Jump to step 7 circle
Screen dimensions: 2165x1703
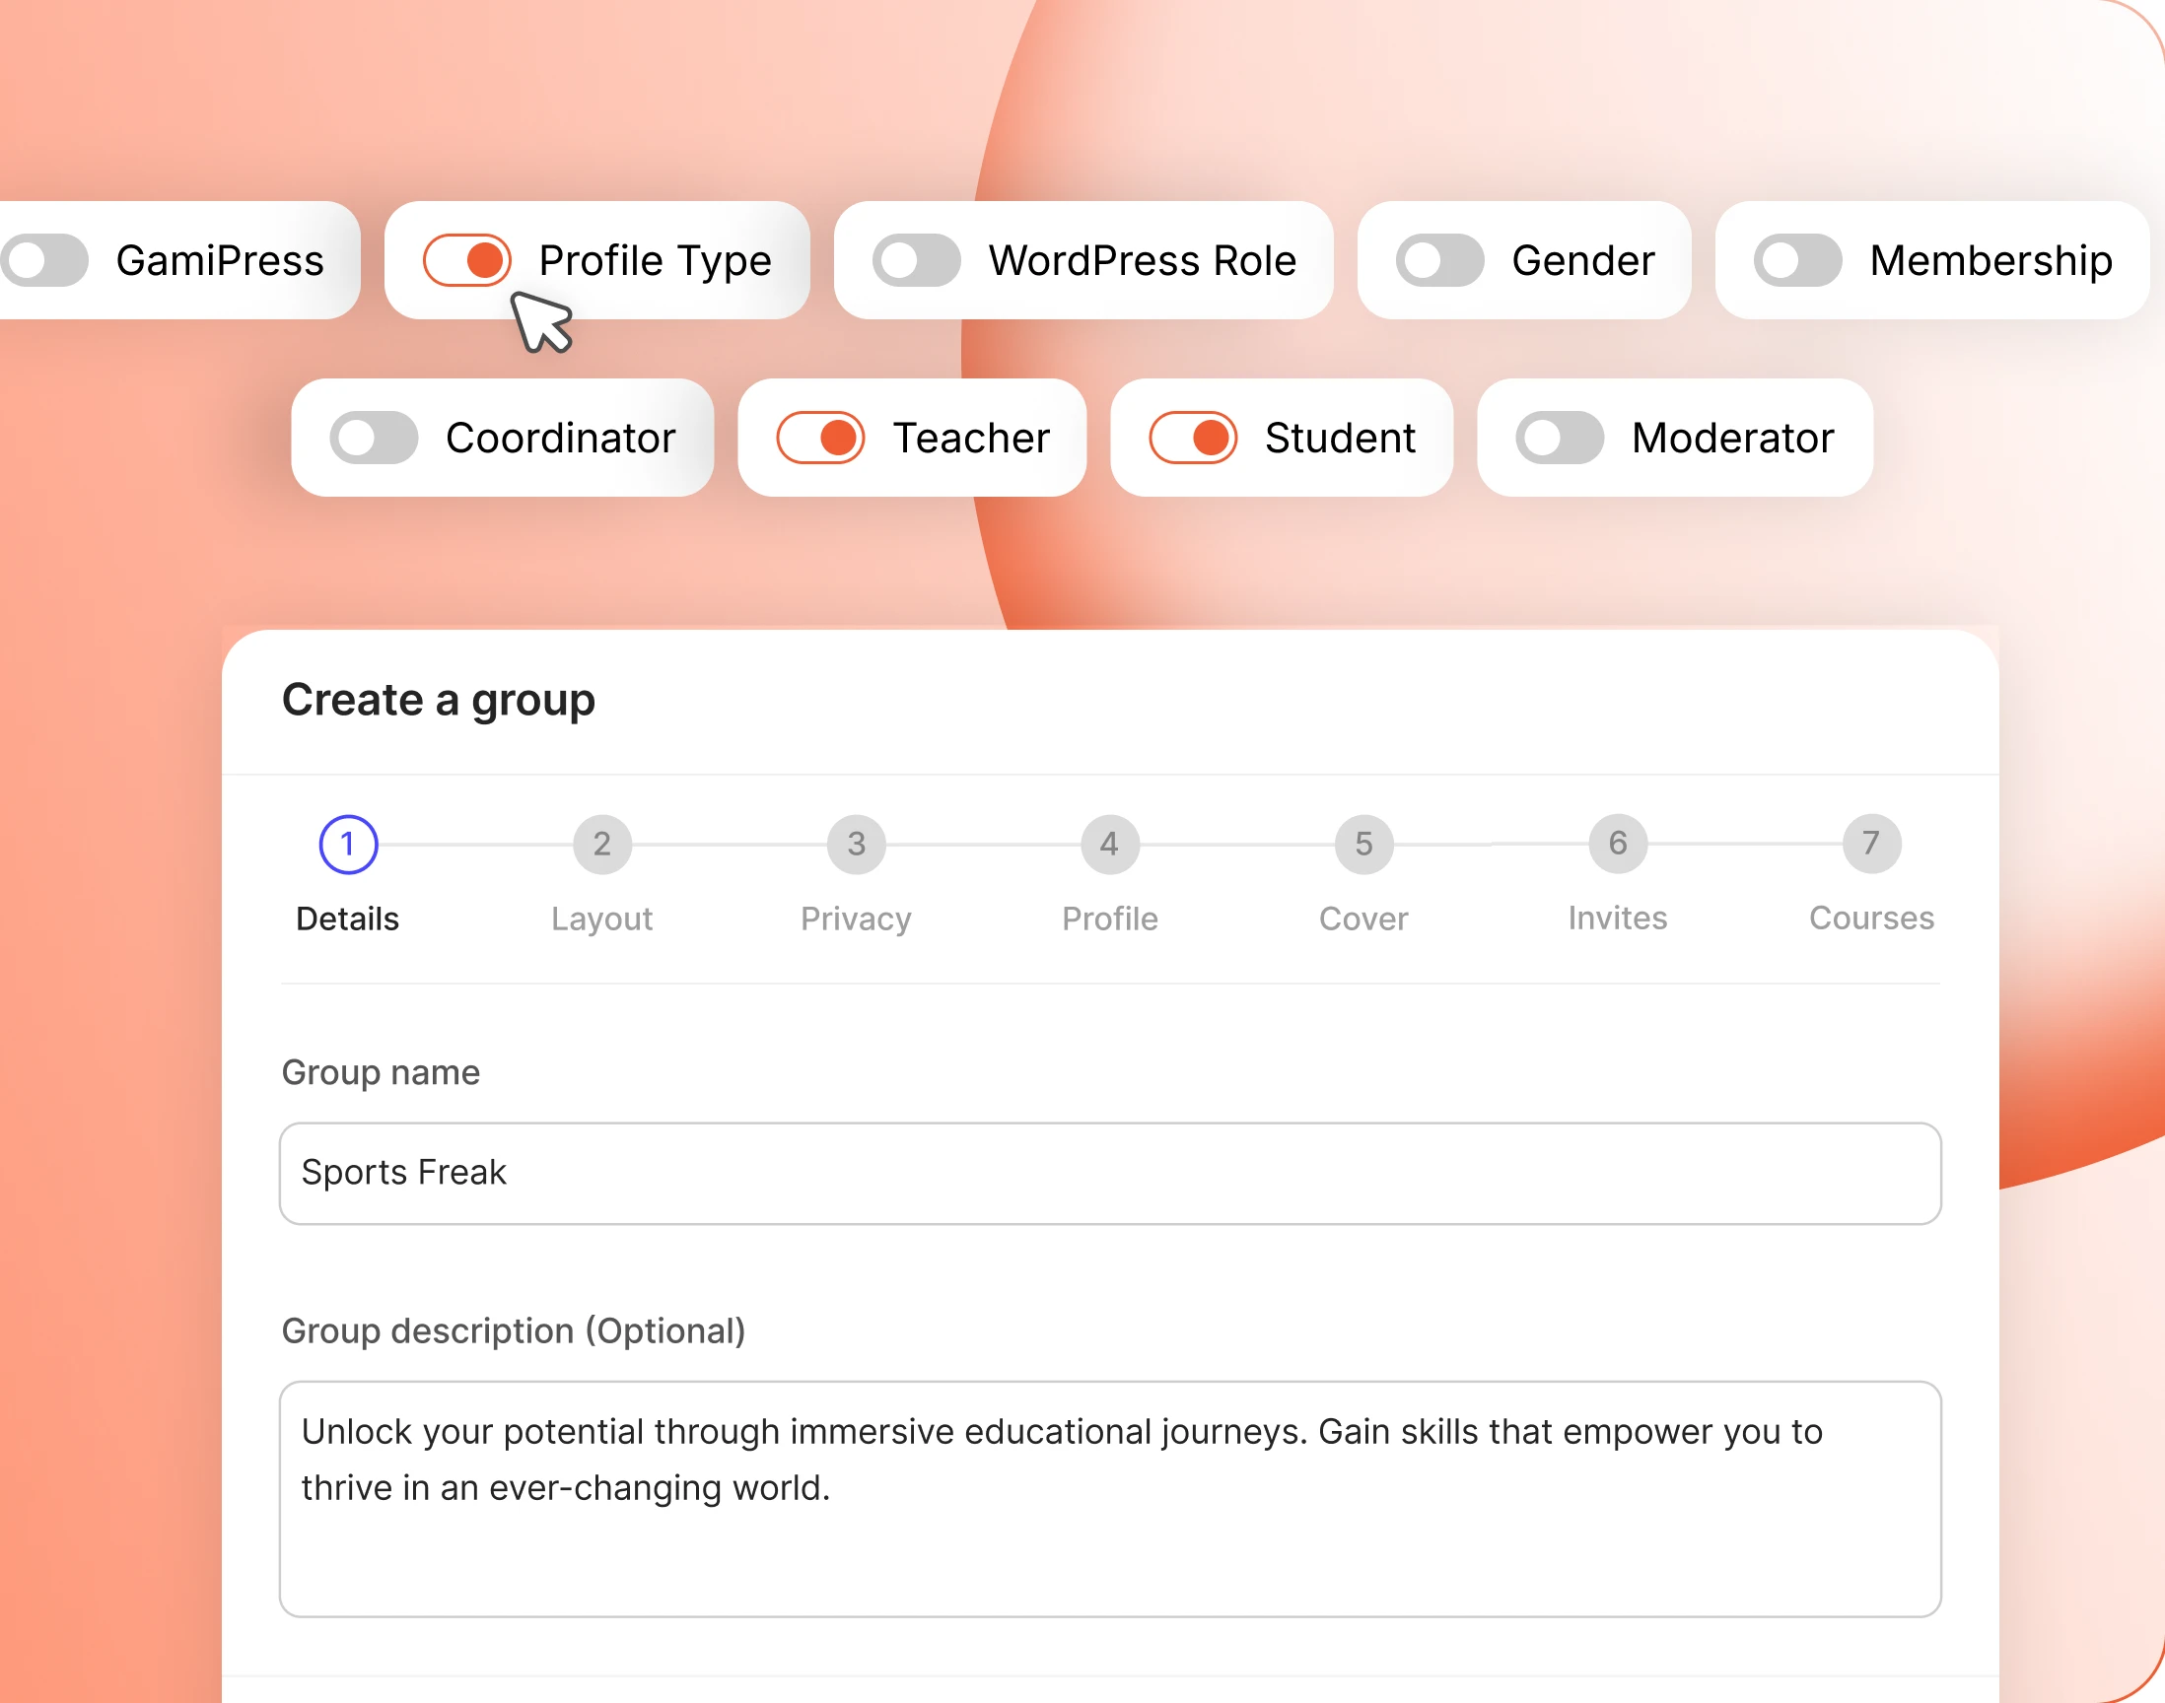pos(1872,844)
